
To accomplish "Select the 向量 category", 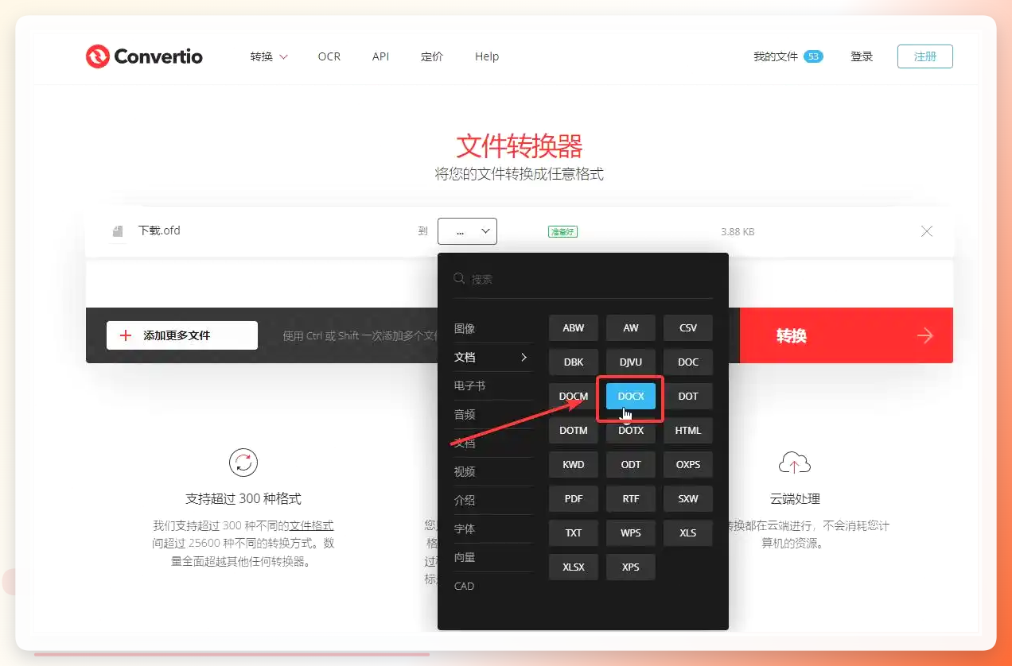I will coord(465,557).
